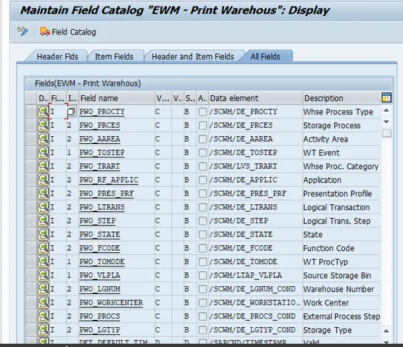Screen dimensions: 403x347
Task: Click PWO_PROCTY field name link
Action: pos(102,112)
